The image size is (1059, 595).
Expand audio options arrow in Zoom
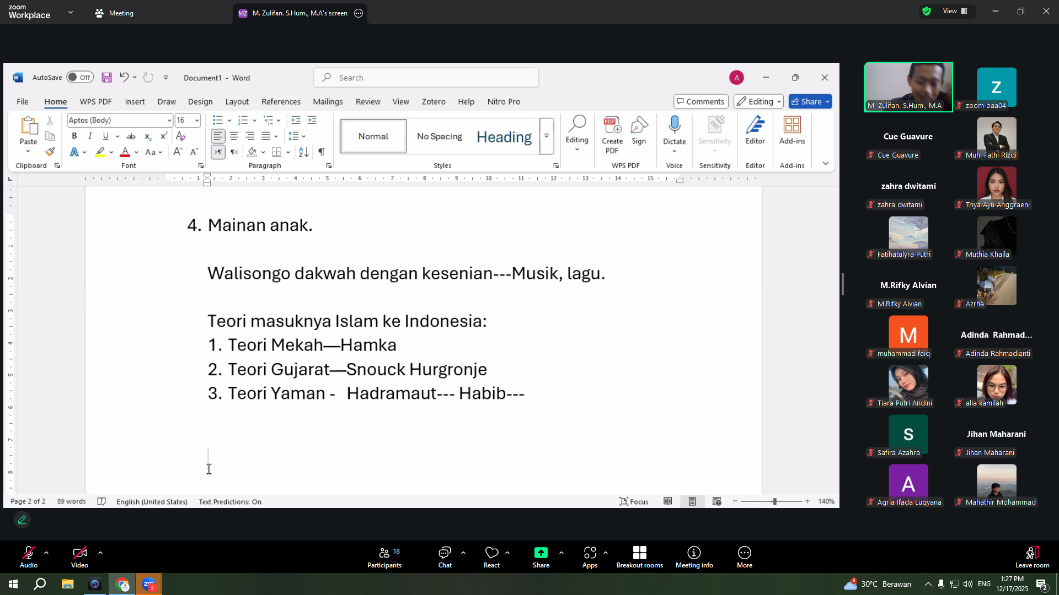(46, 553)
